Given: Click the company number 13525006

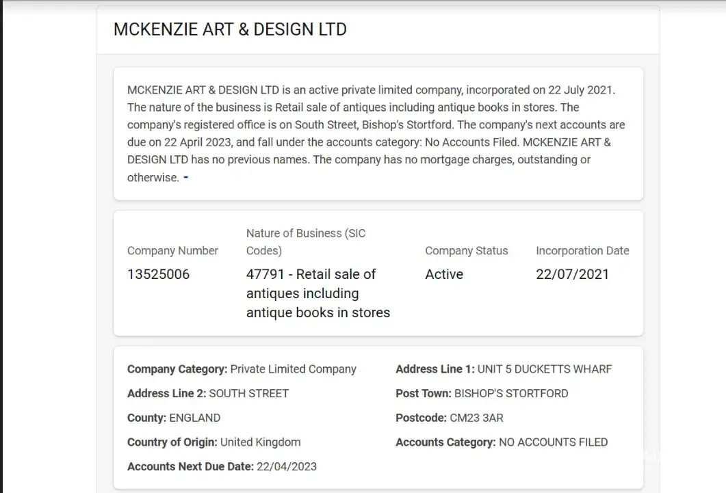Looking at the screenshot, I should click(158, 274).
